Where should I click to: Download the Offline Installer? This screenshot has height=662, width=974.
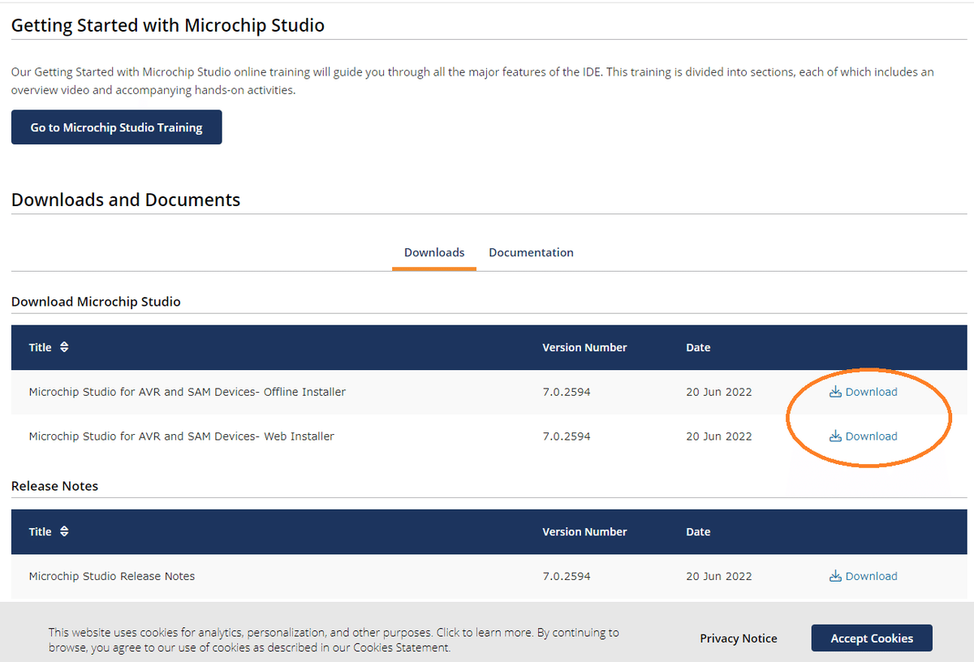863,392
